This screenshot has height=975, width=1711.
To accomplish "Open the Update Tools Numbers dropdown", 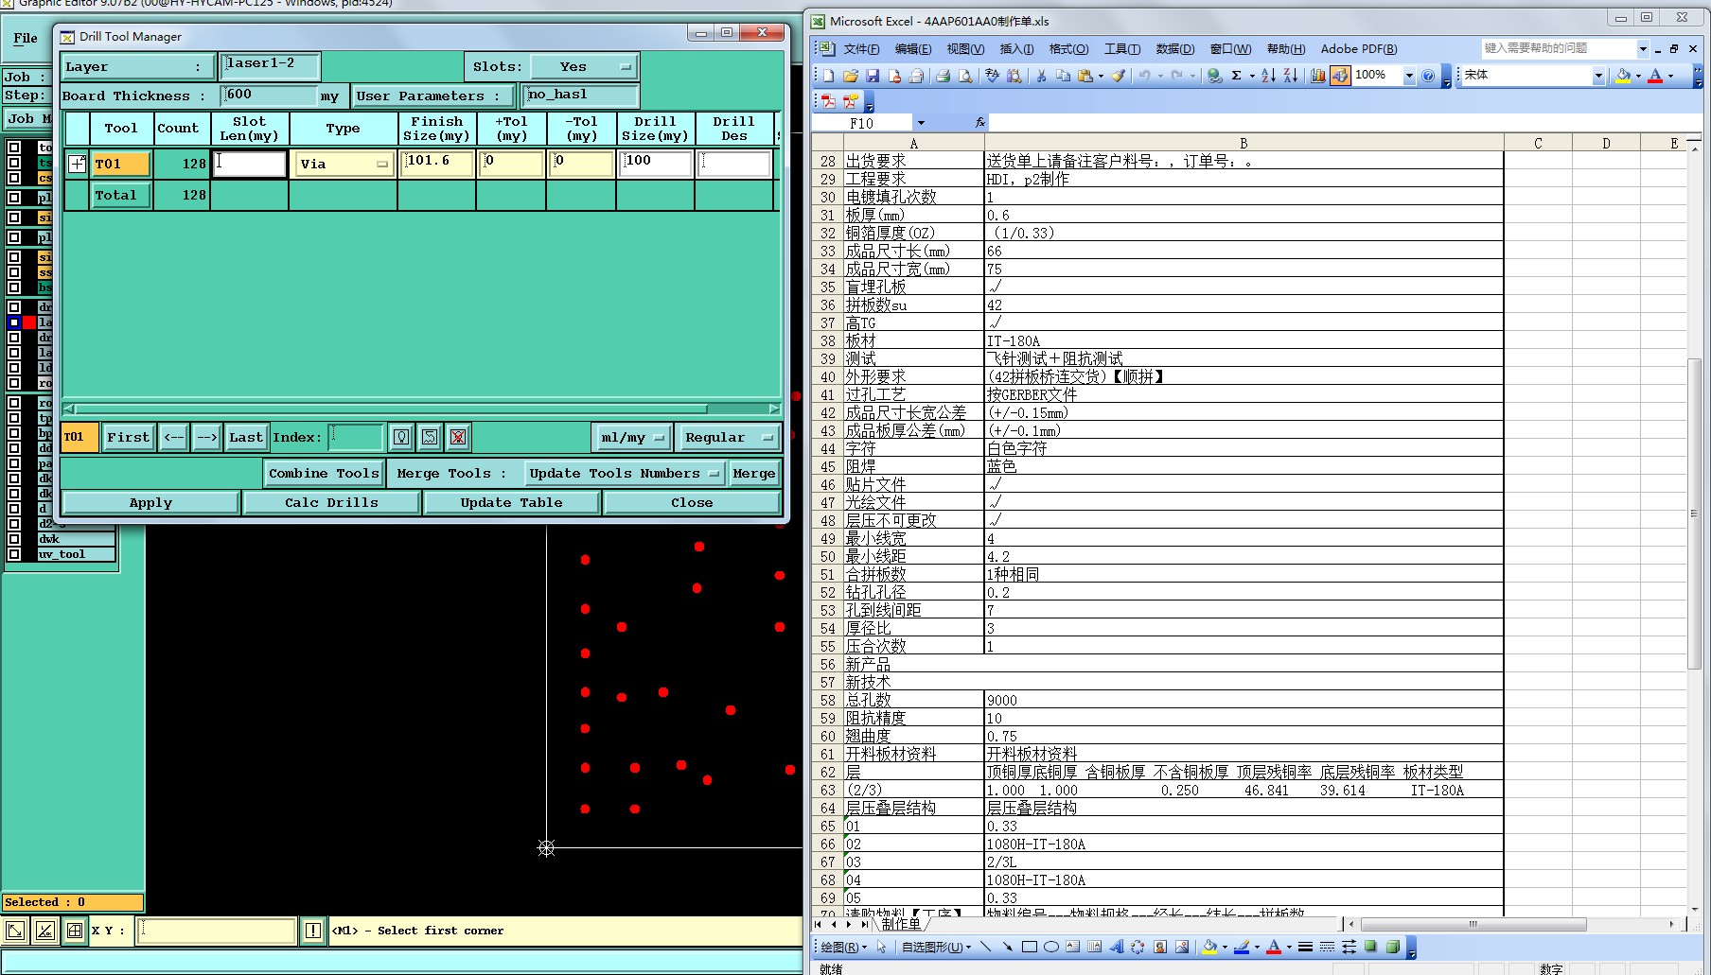I will [x=625, y=473].
